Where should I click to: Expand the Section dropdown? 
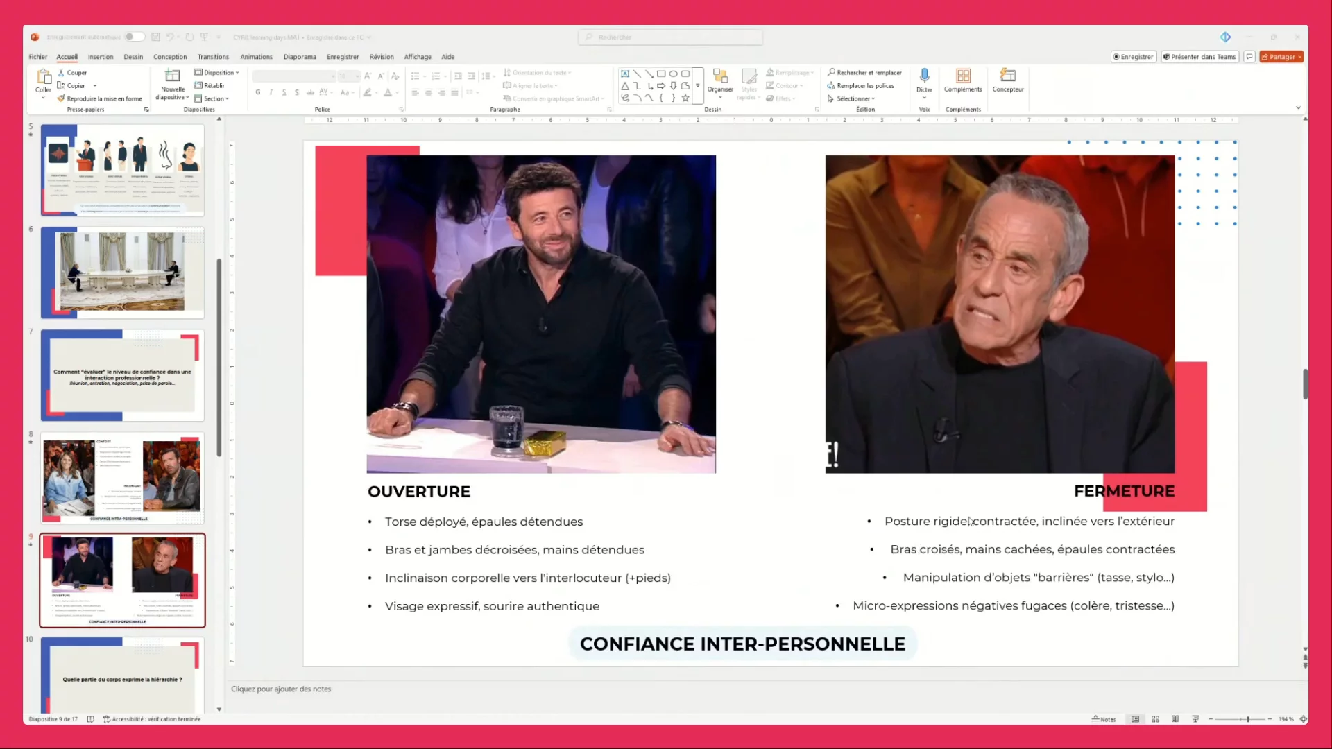click(216, 98)
